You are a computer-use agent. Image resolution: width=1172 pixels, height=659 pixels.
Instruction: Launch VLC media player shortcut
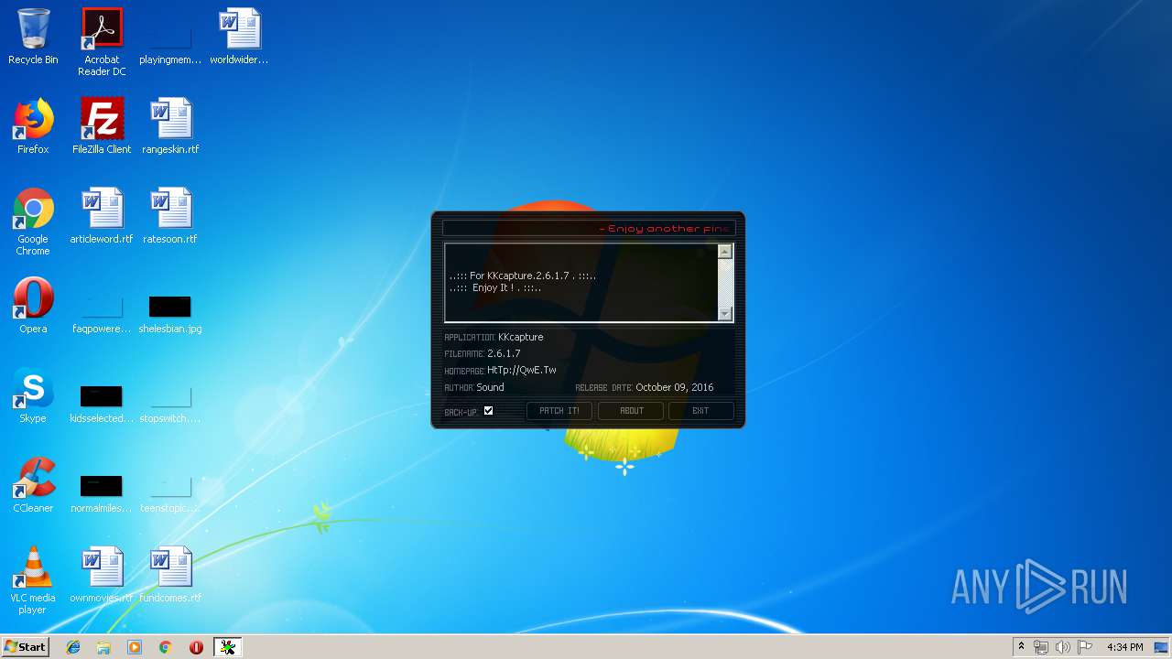tap(33, 581)
